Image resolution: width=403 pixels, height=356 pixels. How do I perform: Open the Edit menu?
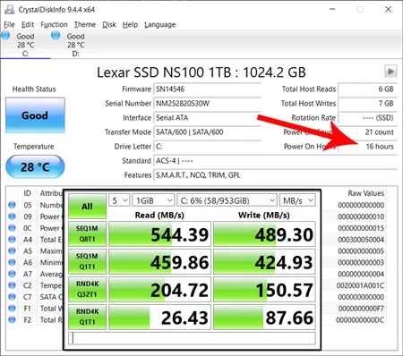click(28, 24)
